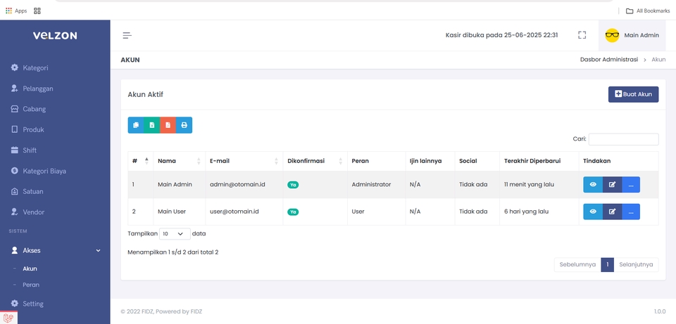This screenshot has height=324, width=676.
Task: Open the Tampilkan rows-per-page dropdown
Action: 175,233
